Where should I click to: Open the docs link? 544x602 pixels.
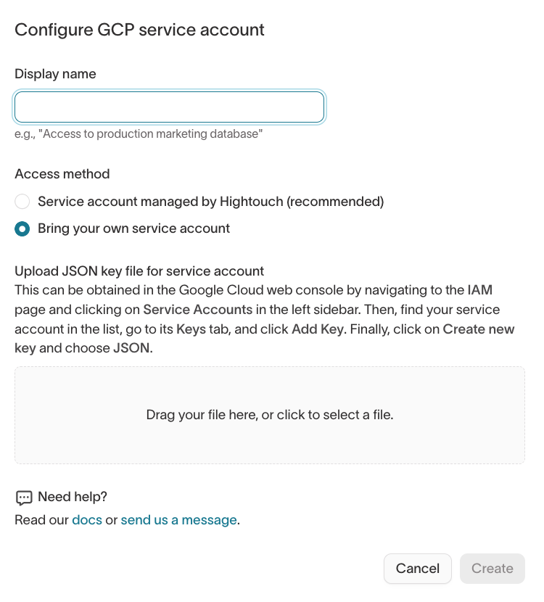(x=87, y=520)
